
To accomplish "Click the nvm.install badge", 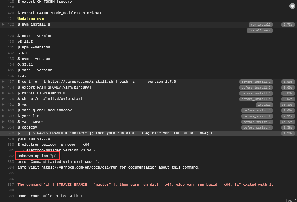I will (261, 25).
